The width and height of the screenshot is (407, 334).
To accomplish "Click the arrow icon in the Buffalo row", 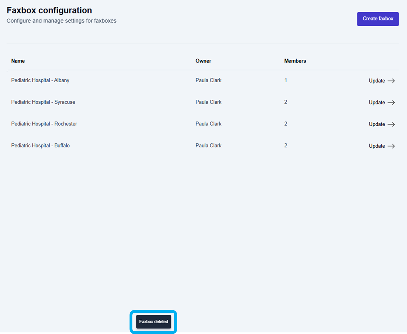I will pos(391,146).
